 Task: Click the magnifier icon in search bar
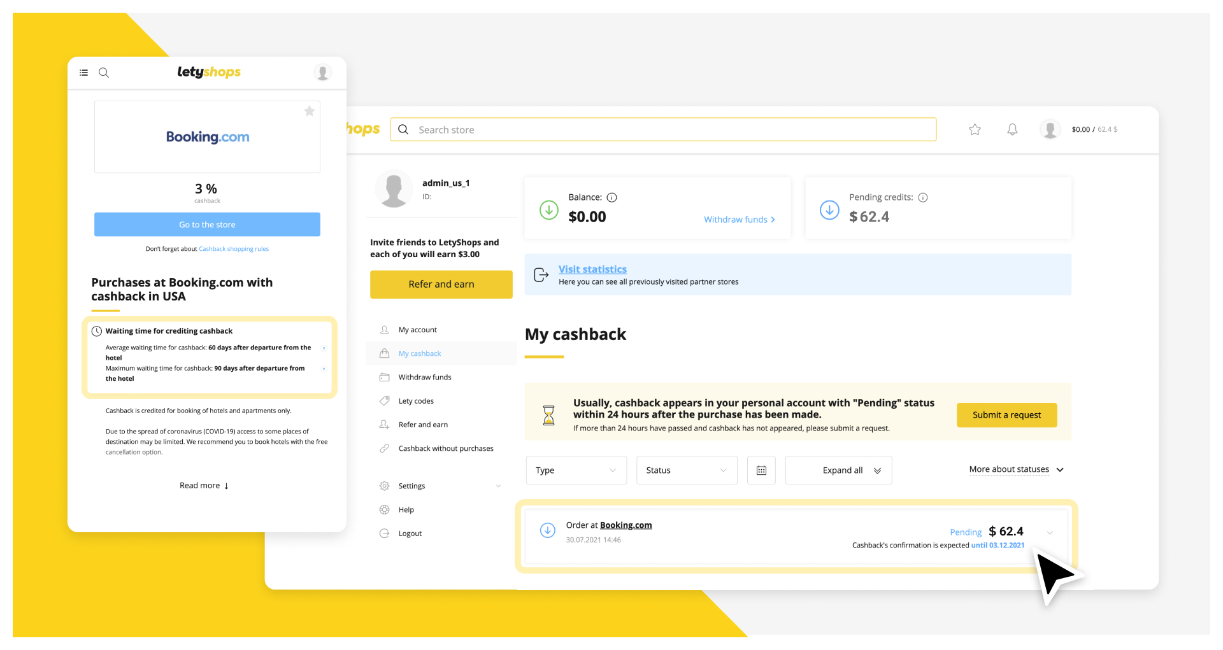pyautogui.click(x=403, y=129)
